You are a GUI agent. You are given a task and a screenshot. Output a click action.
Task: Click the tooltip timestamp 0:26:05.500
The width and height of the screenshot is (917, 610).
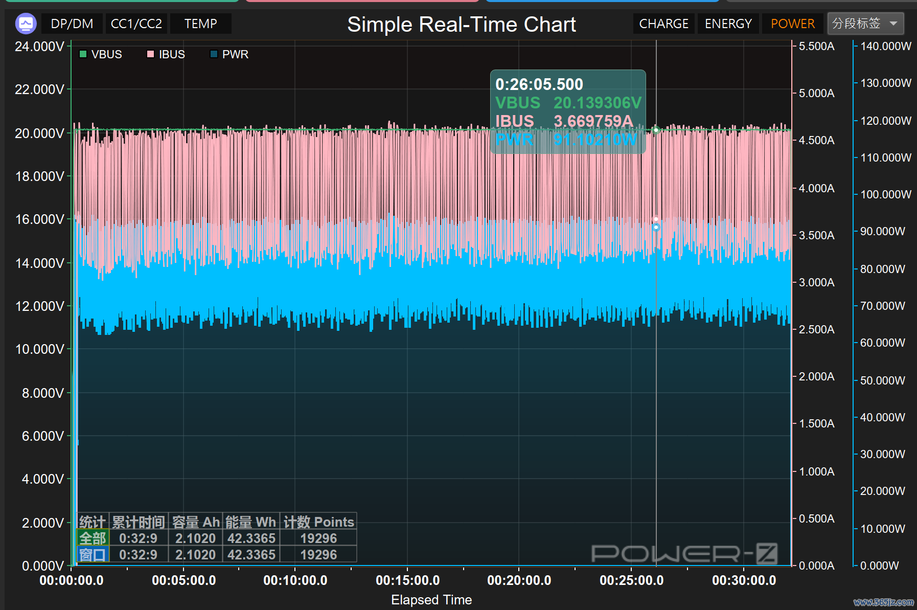coord(539,84)
